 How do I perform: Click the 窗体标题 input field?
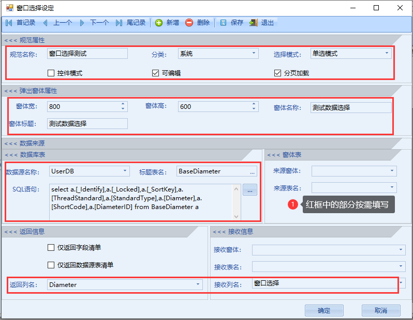[87, 123]
